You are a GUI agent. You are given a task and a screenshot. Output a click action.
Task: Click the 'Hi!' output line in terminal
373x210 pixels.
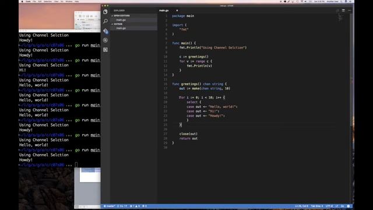point(23,70)
